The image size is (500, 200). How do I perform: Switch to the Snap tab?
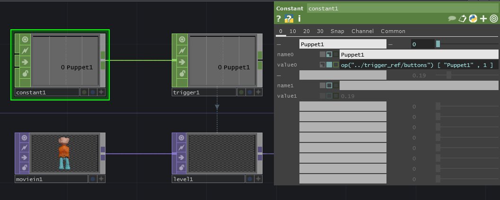[x=337, y=31]
